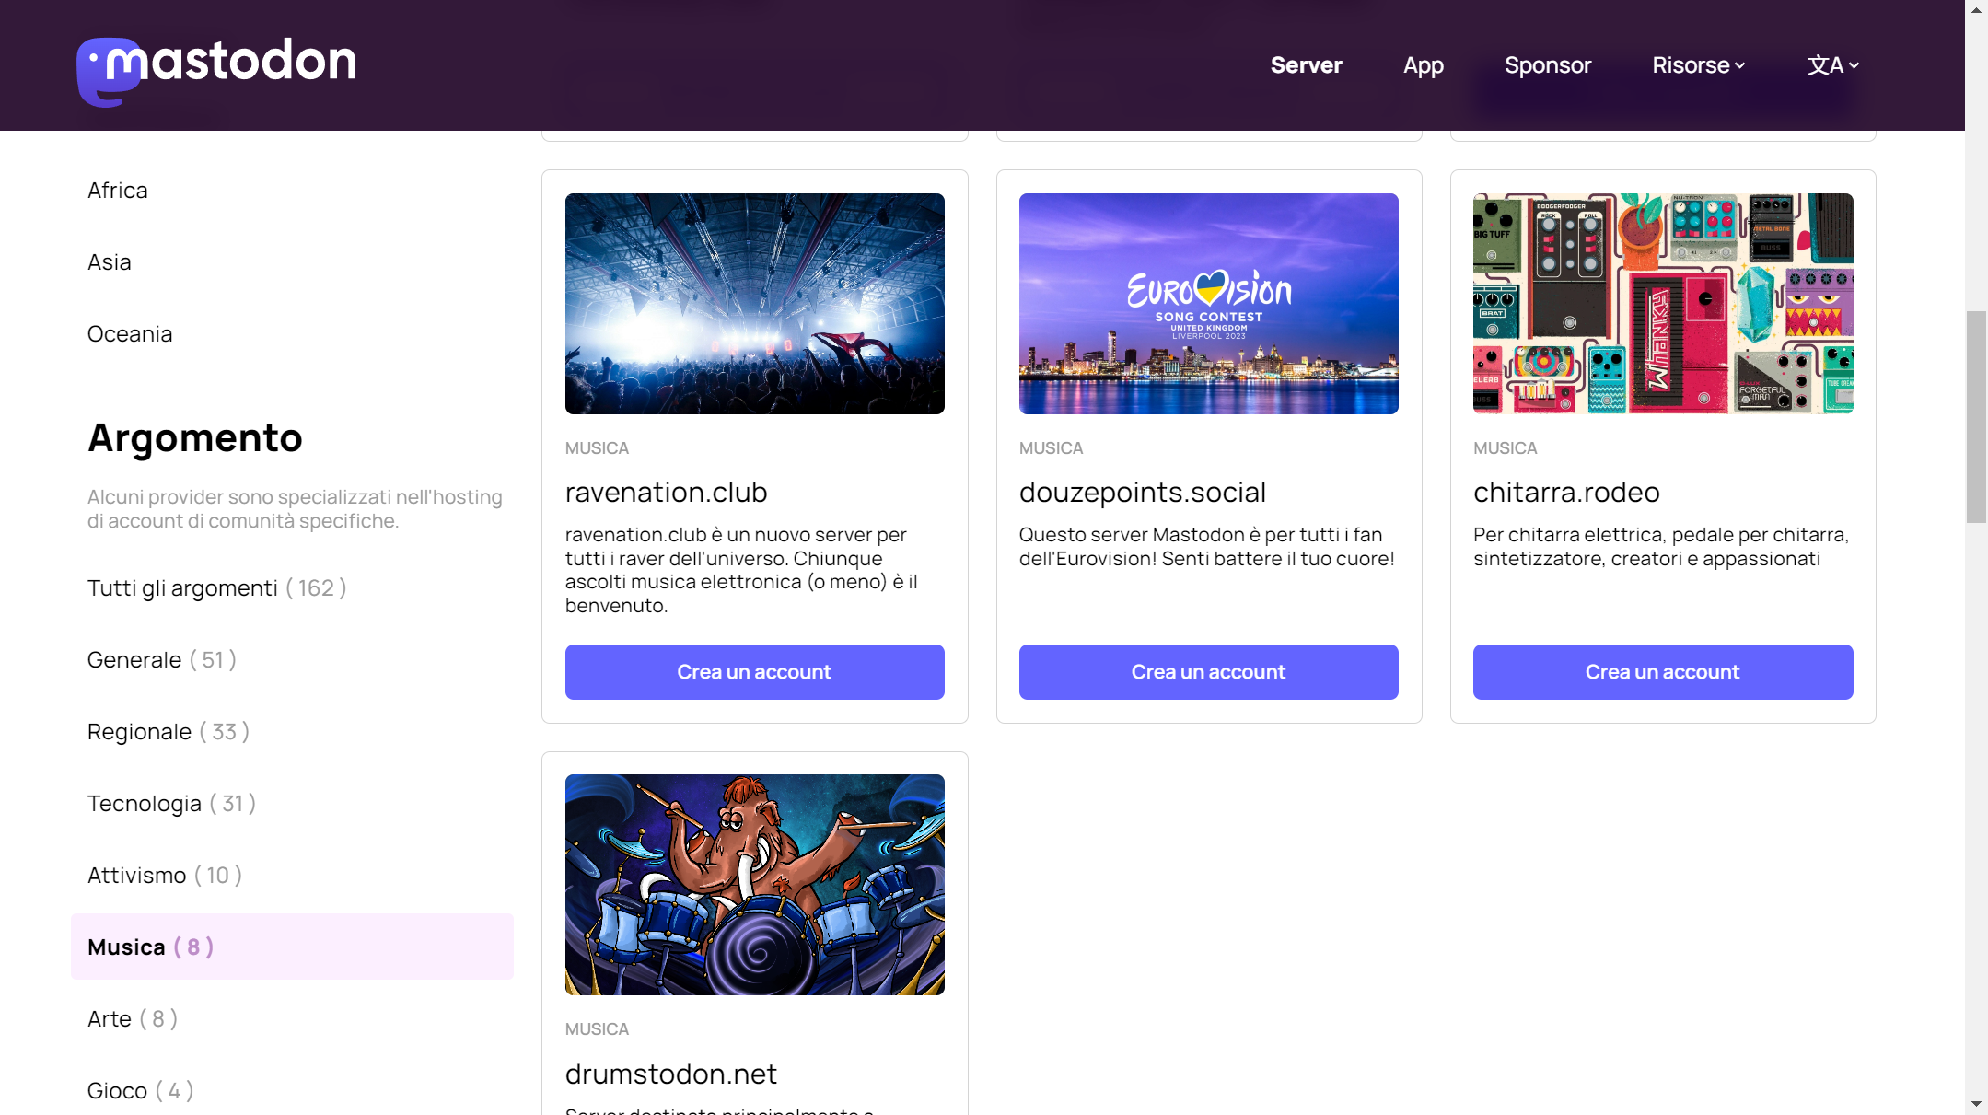Screen dimensions: 1988x1115
Task: Open the Eurovision Song Contest thumbnail
Action: pyautogui.click(x=1208, y=304)
